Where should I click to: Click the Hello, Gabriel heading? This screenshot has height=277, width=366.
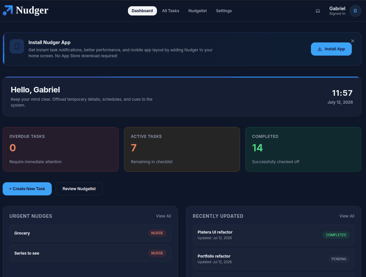tap(35, 90)
